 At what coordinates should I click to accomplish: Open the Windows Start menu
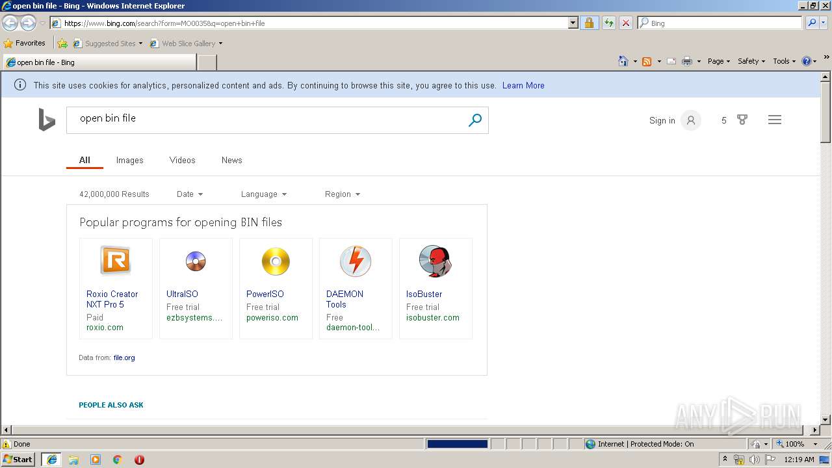click(18, 460)
